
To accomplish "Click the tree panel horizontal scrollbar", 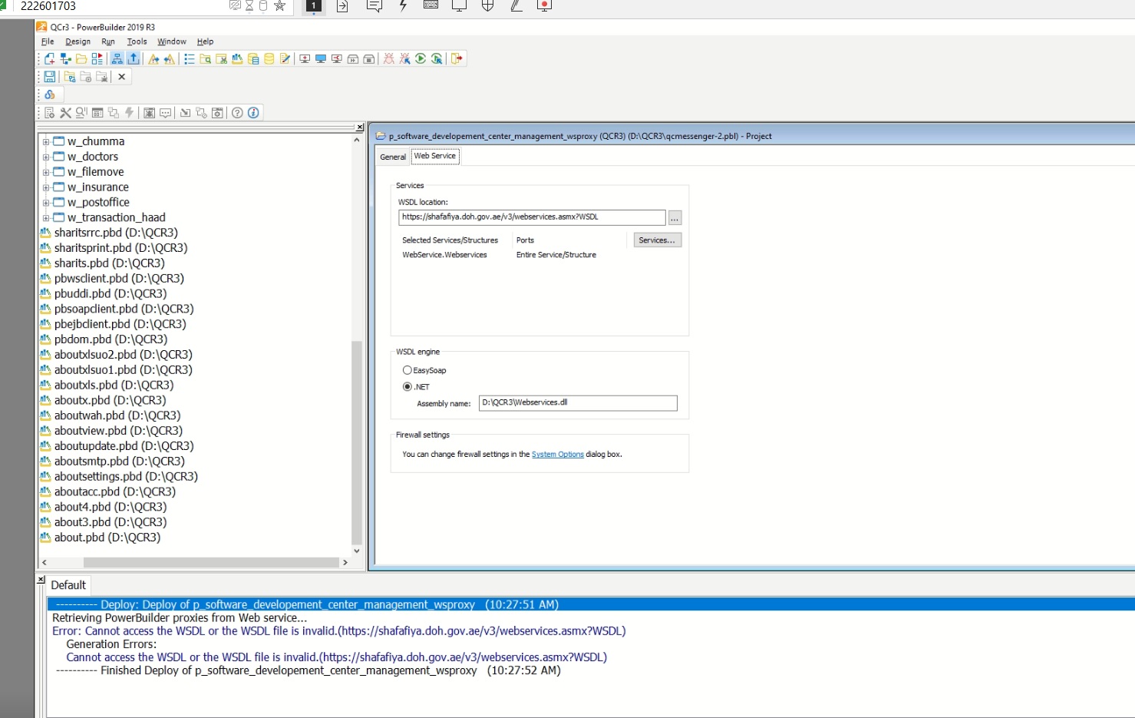I will pos(211,562).
